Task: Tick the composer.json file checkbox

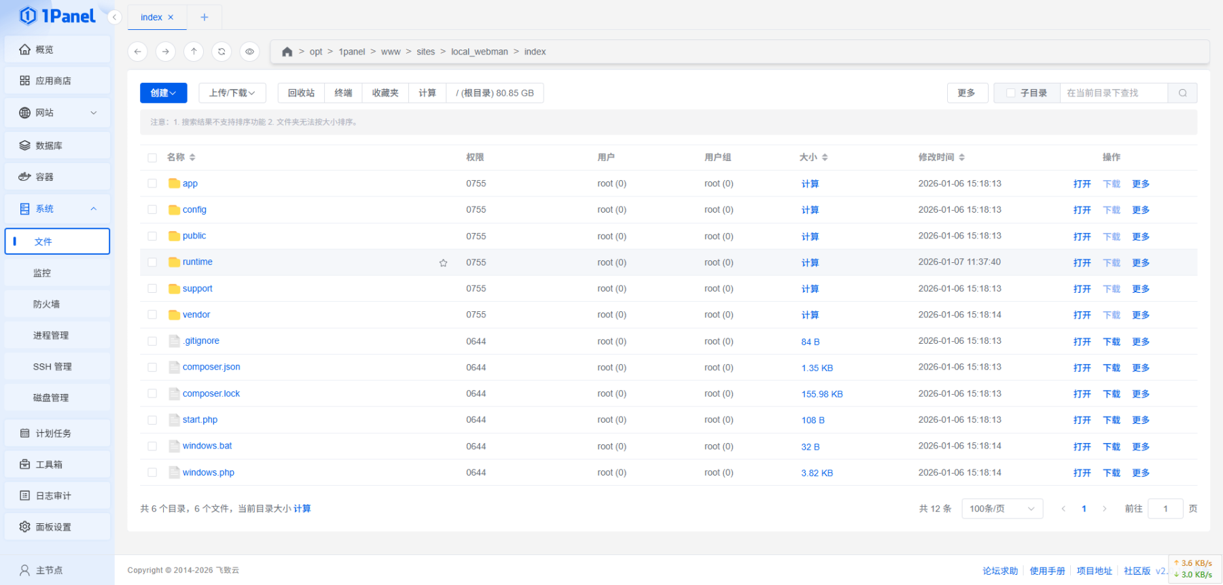Action: coord(152,368)
